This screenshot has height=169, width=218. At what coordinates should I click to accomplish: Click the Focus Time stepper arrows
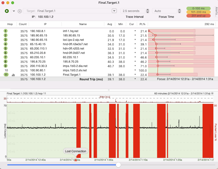click(179, 11)
